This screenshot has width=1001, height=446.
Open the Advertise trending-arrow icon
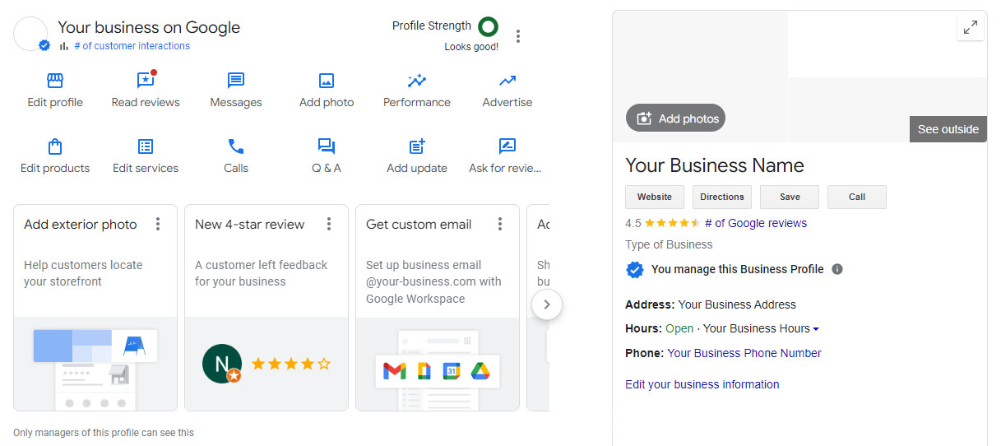[x=507, y=81]
